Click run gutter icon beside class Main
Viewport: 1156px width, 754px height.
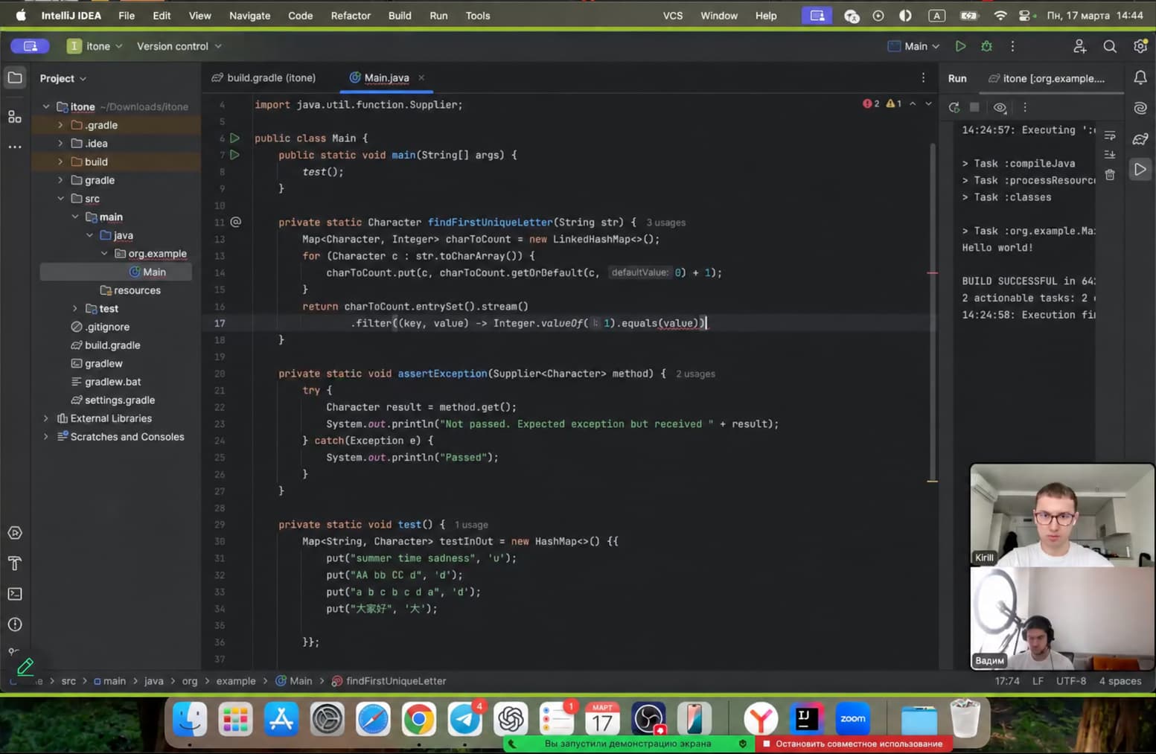coord(234,138)
